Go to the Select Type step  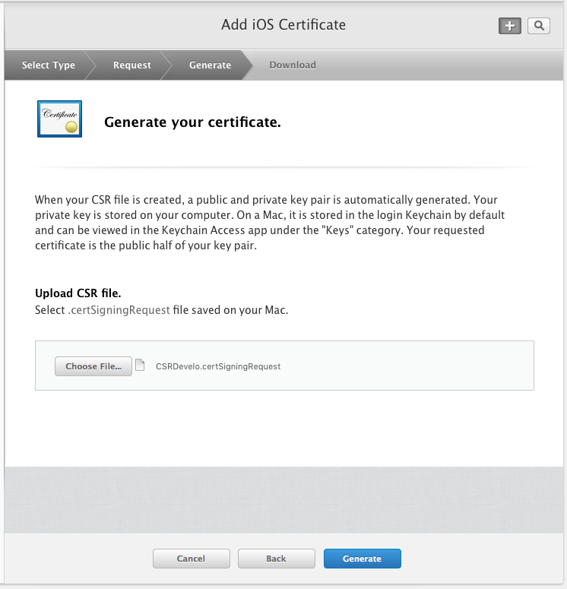click(48, 65)
